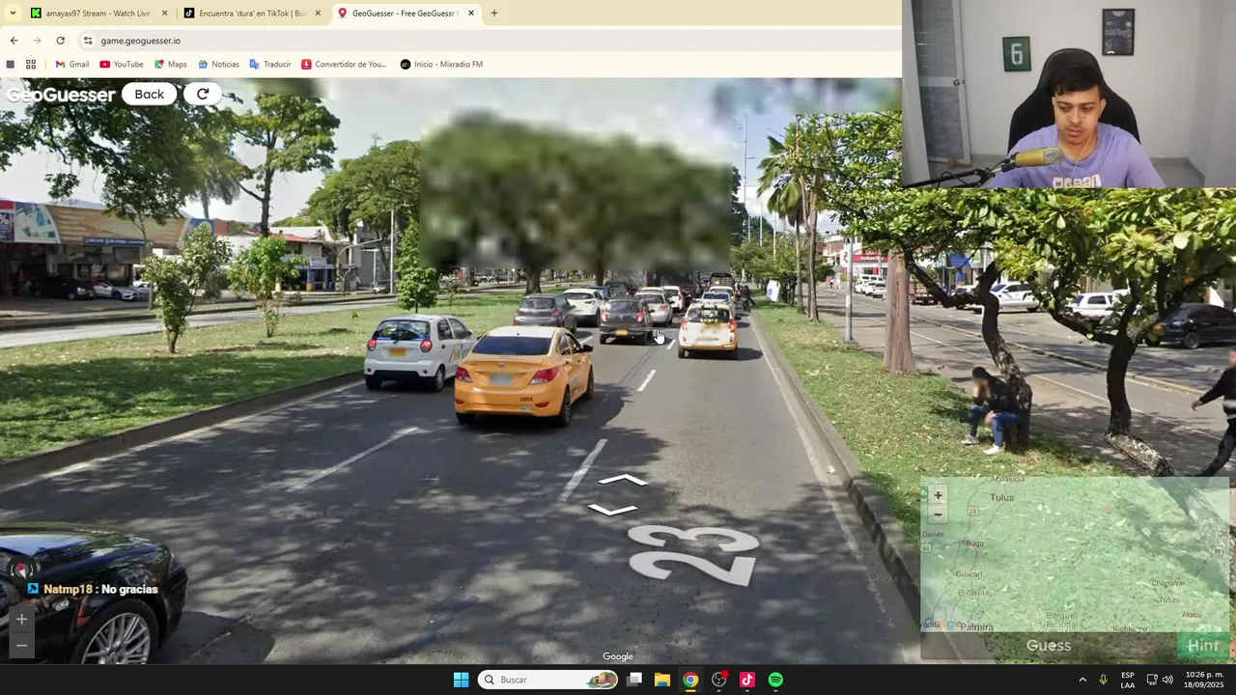The width and height of the screenshot is (1236, 695).
Task: Open TikTok app from the taskbar
Action: [746, 680]
